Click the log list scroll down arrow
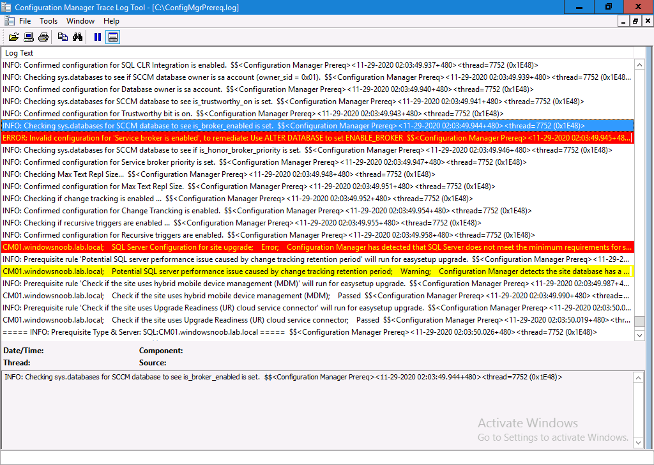 click(x=639, y=335)
